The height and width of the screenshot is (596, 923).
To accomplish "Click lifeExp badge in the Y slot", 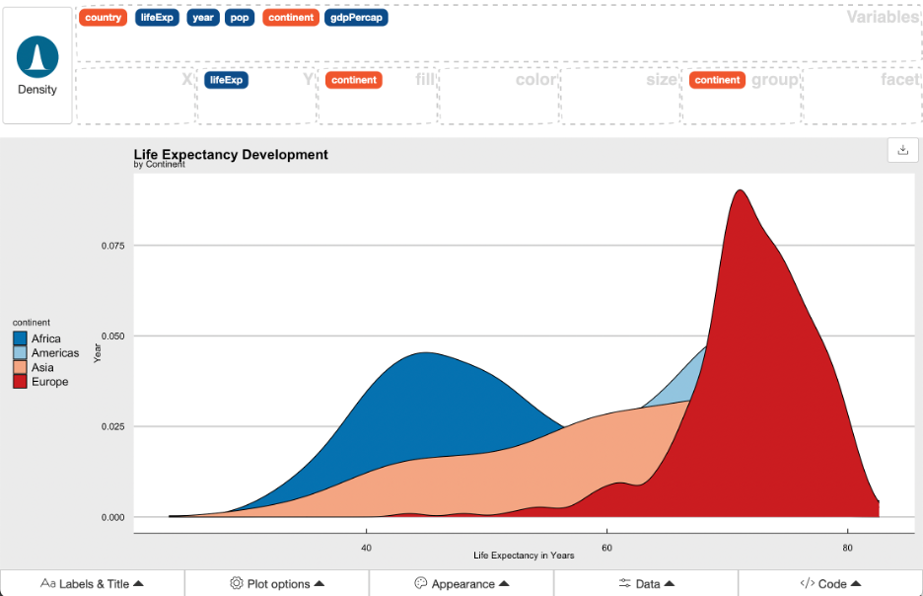I will pos(226,80).
